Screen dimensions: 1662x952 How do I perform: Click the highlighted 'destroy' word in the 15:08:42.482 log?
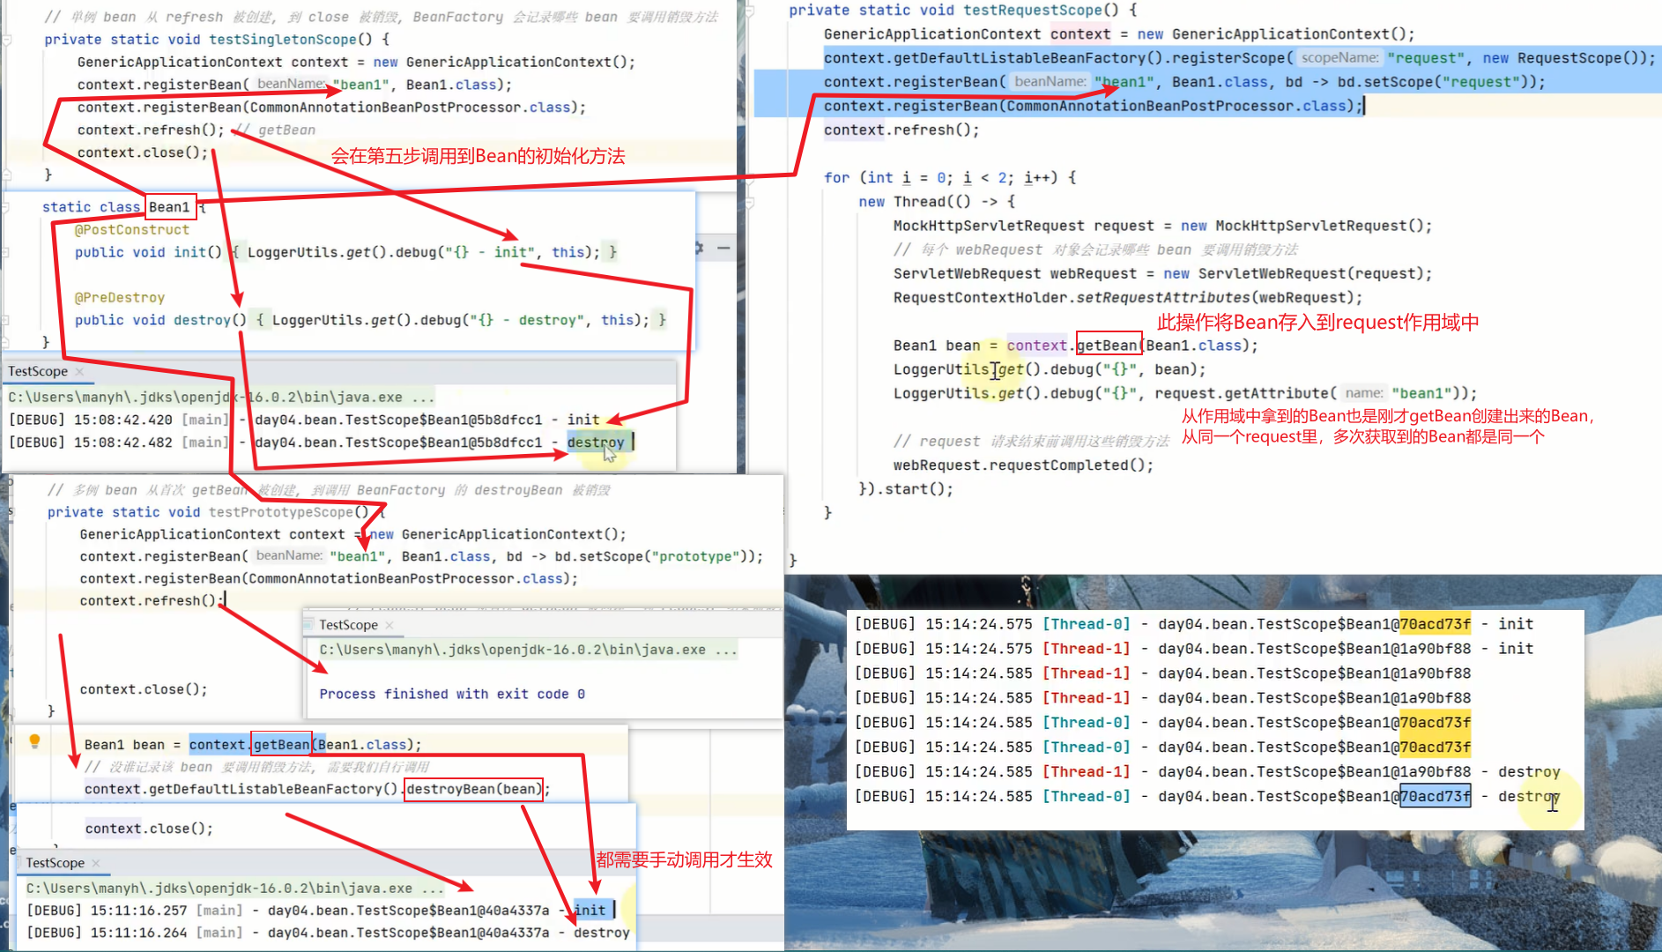pyautogui.click(x=596, y=442)
